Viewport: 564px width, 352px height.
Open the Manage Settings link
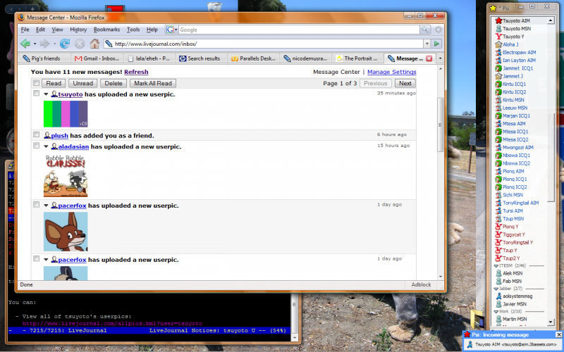[x=391, y=72]
